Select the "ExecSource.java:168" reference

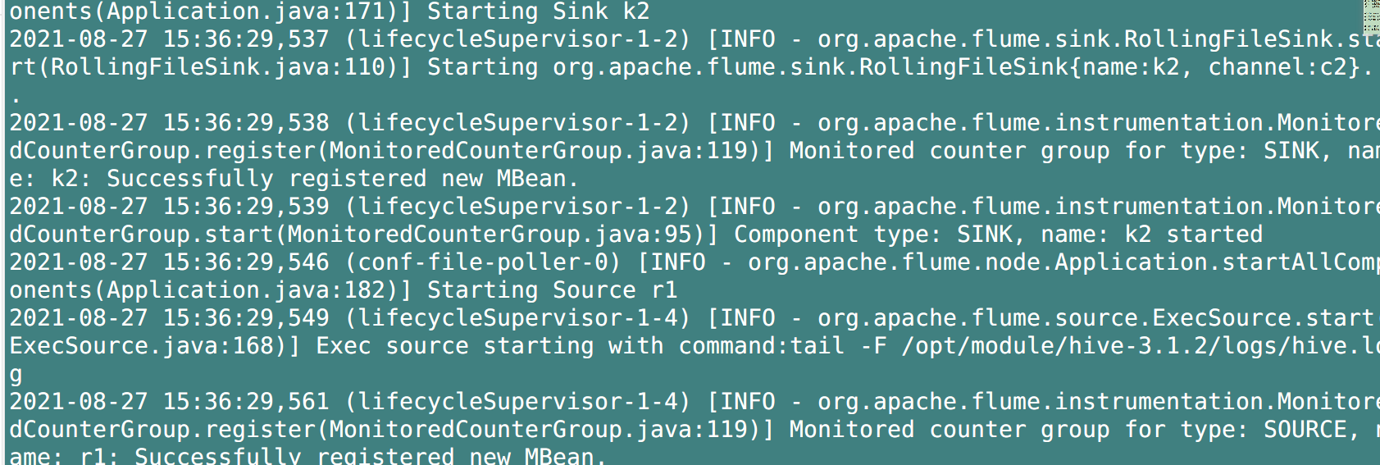(142, 346)
